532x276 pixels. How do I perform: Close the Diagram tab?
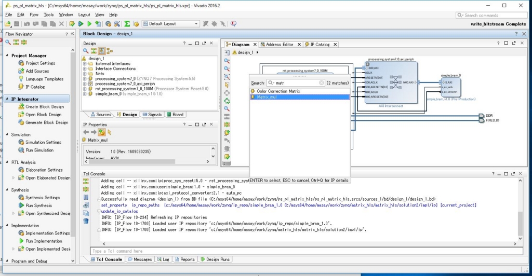[x=255, y=45]
